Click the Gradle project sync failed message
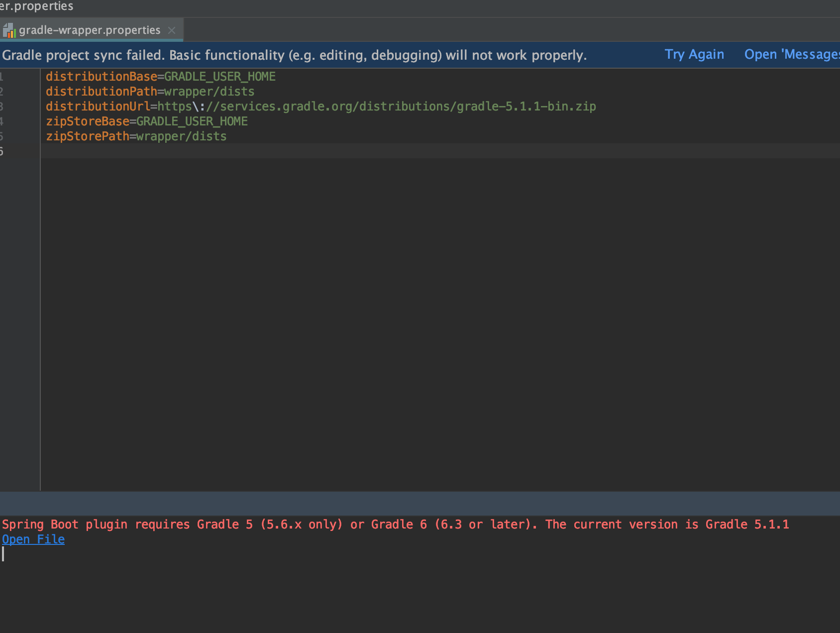 295,55
